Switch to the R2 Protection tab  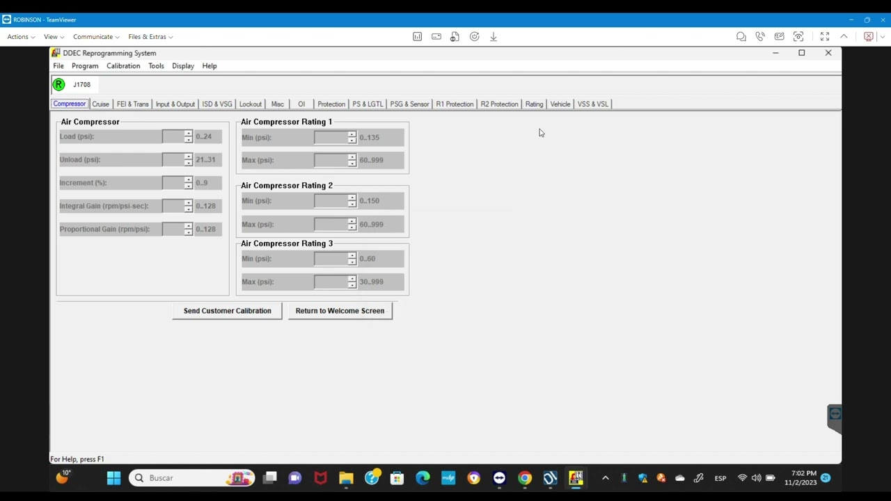[x=499, y=104]
